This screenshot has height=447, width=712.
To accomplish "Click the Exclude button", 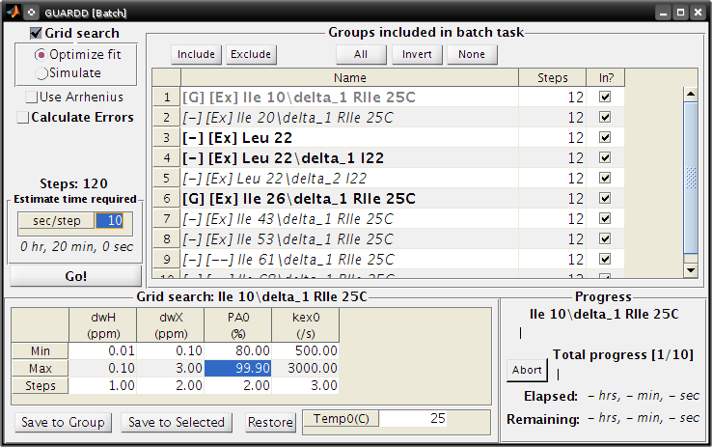I will pos(251,54).
